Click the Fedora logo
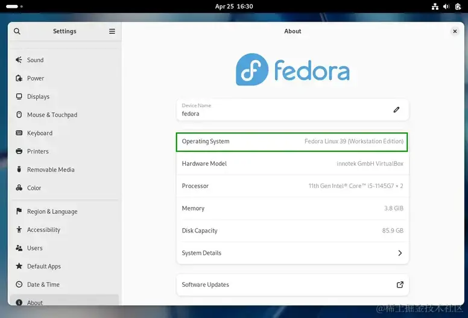 292,70
